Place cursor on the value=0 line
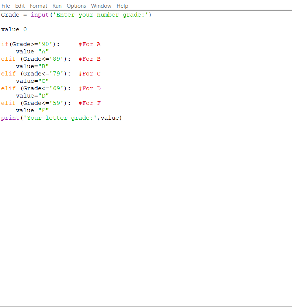The height and width of the screenshot is (307, 292). pos(14,29)
